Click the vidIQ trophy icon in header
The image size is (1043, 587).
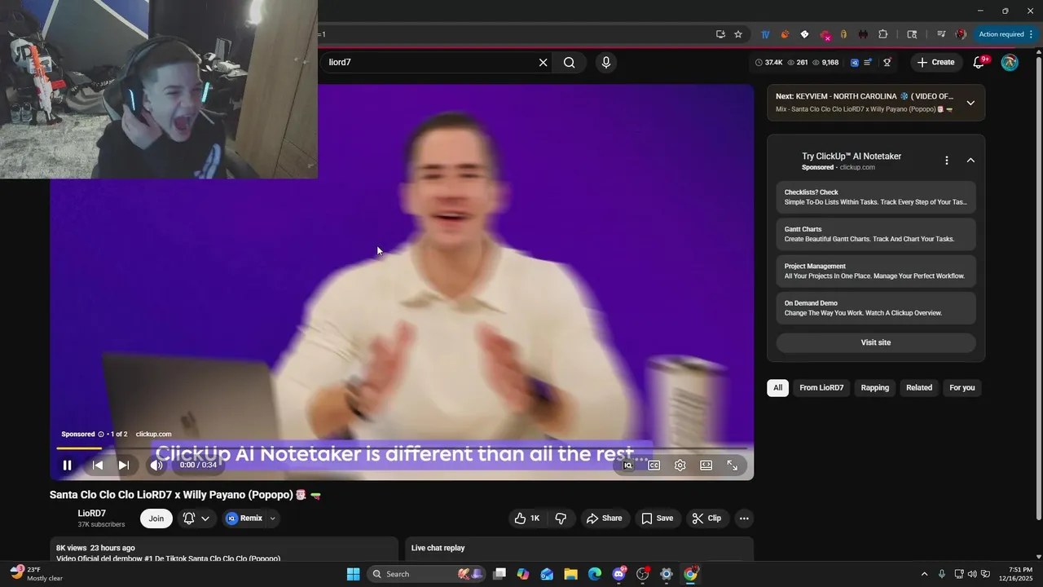click(887, 62)
